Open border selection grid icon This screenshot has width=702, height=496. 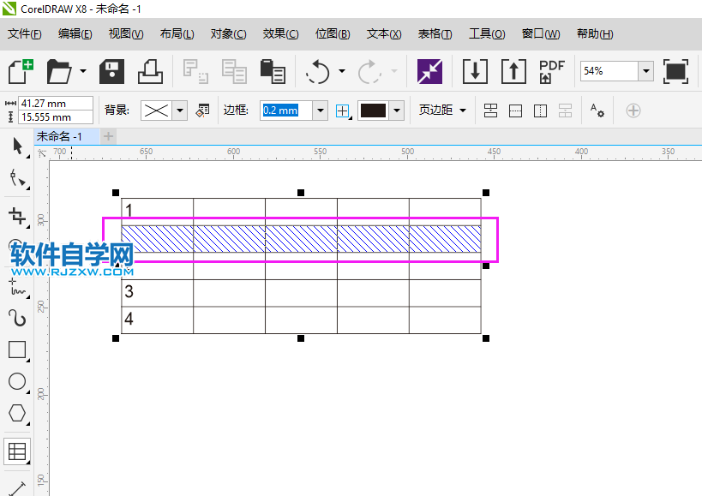point(343,111)
